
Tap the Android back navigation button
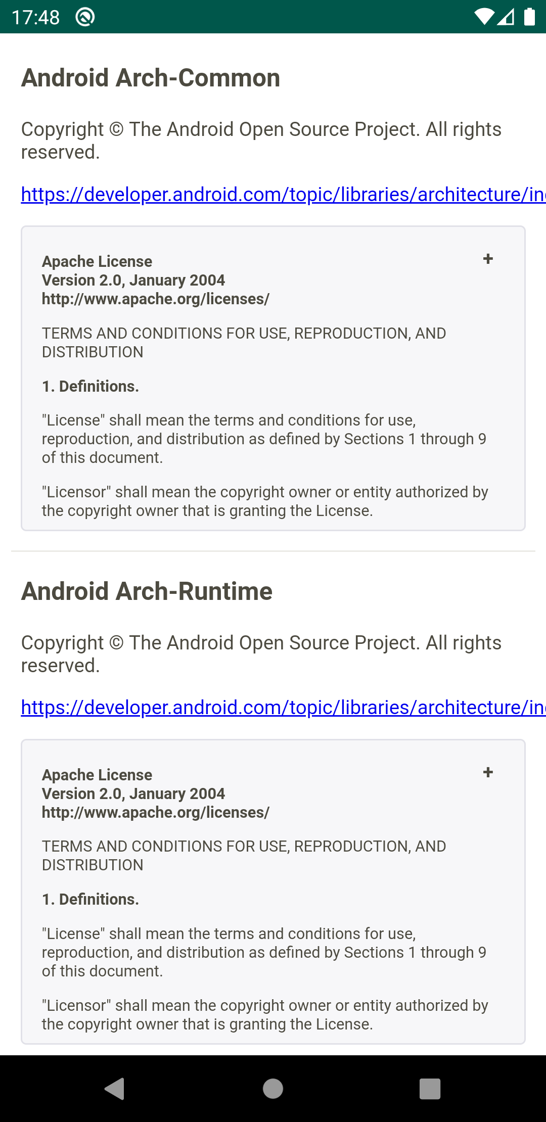tap(115, 1089)
